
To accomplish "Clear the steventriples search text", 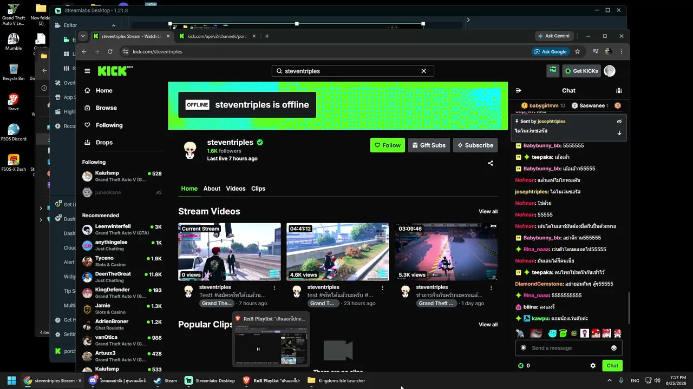I will click(x=424, y=71).
